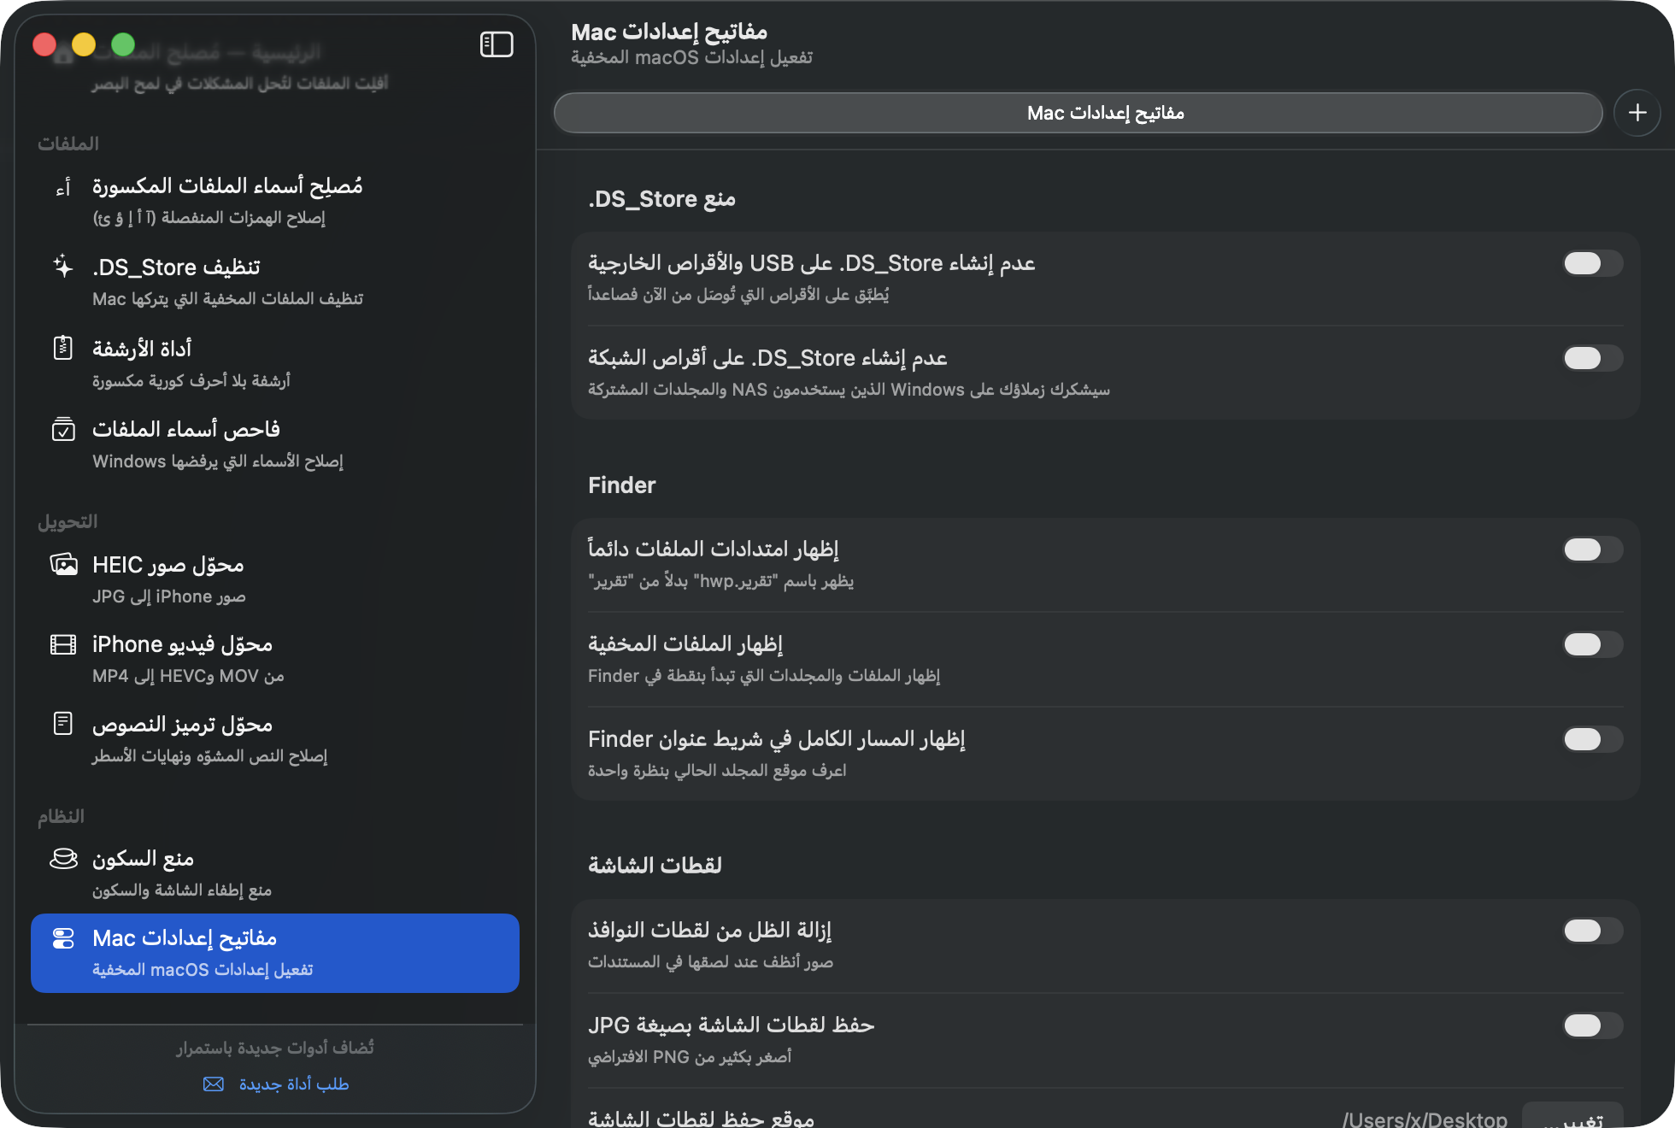Click the window's red close button
This screenshot has height=1128, width=1675.
[44, 44]
